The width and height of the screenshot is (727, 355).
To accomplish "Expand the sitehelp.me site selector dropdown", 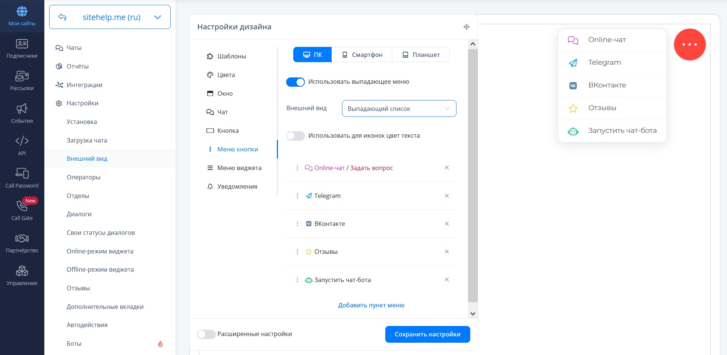I will (x=158, y=17).
